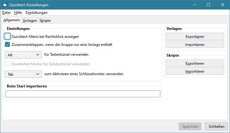Open the Tab keyword activation dropdown
230x133 pixels.
click(x=23, y=74)
